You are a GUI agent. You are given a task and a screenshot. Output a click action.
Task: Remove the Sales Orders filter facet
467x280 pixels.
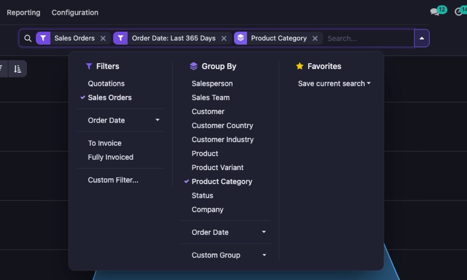tap(103, 38)
